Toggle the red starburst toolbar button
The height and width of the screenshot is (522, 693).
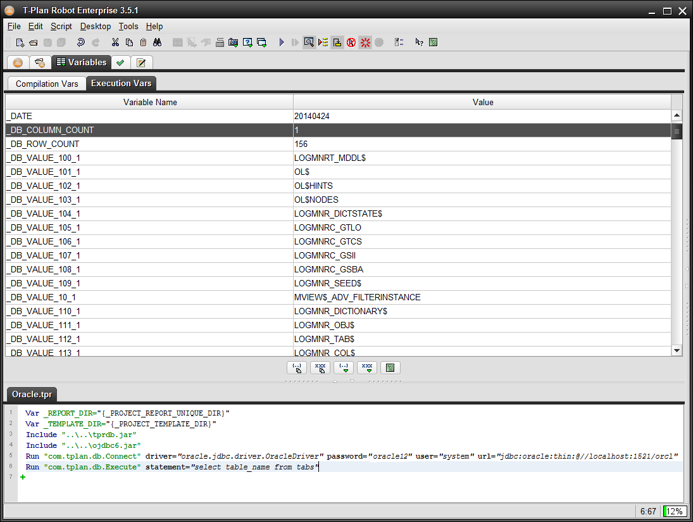(x=365, y=42)
